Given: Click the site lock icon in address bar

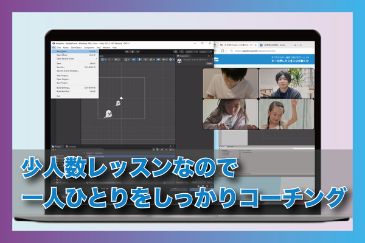Looking at the screenshot, I should click(x=231, y=50).
